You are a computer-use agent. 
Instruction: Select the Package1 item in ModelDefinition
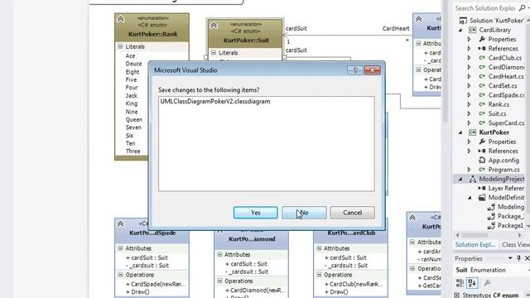pos(510,225)
